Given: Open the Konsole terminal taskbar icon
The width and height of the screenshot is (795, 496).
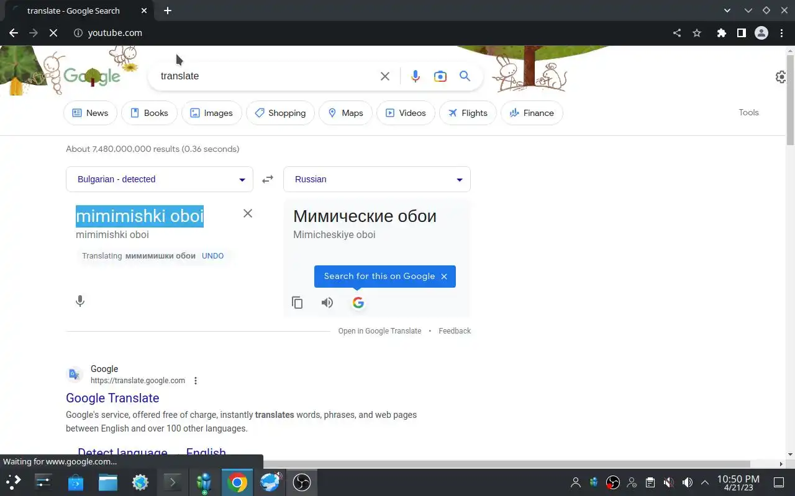Looking at the screenshot, I should coord(172,482).
